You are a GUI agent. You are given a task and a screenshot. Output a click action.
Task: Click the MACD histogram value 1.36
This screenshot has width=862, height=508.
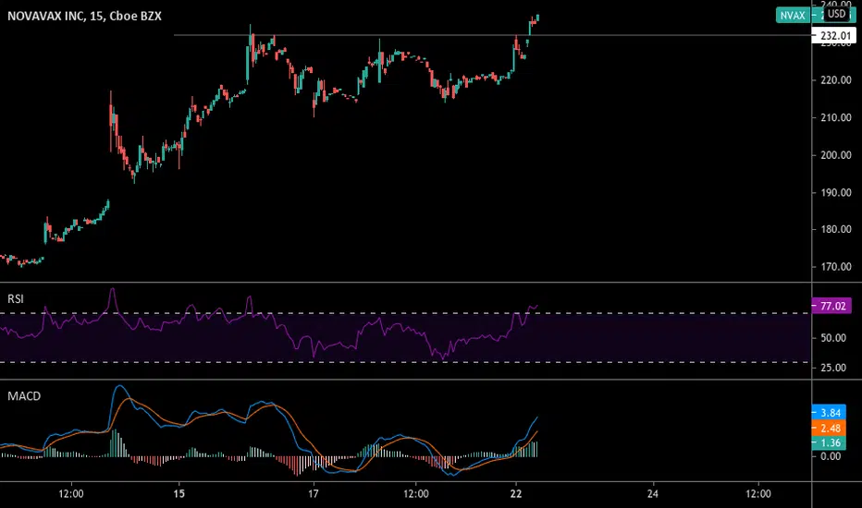click(x=830, y=442)
